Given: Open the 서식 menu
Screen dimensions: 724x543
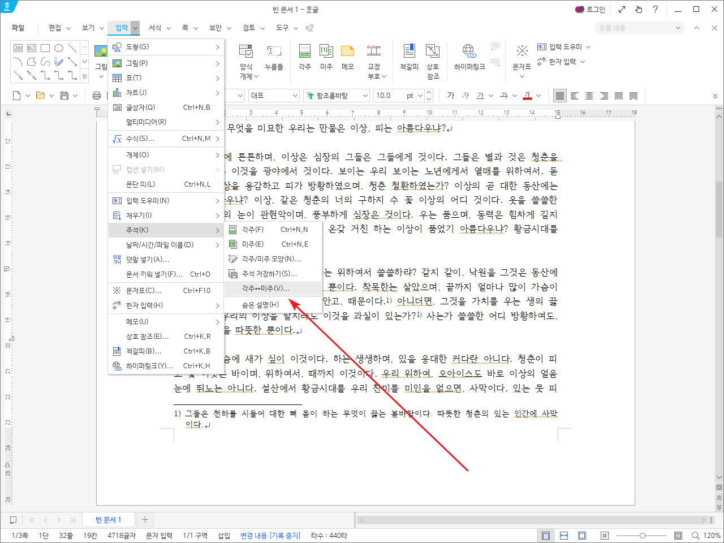Looking at the screenshot, I should coord(155,28).
